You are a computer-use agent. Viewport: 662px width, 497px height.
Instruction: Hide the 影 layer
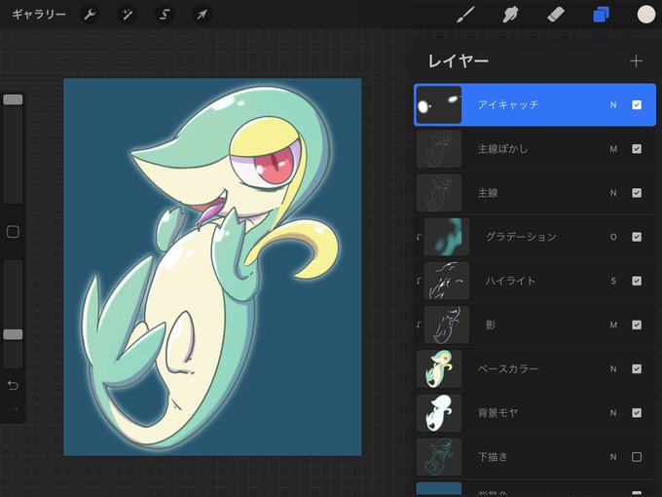[637, 325]
